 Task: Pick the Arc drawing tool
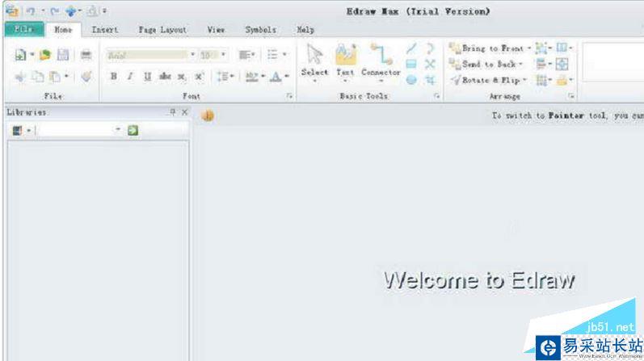tap(430, 48)
